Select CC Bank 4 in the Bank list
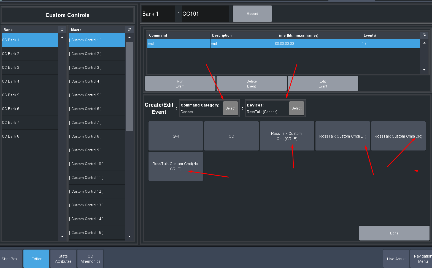 tap(30, 81)
